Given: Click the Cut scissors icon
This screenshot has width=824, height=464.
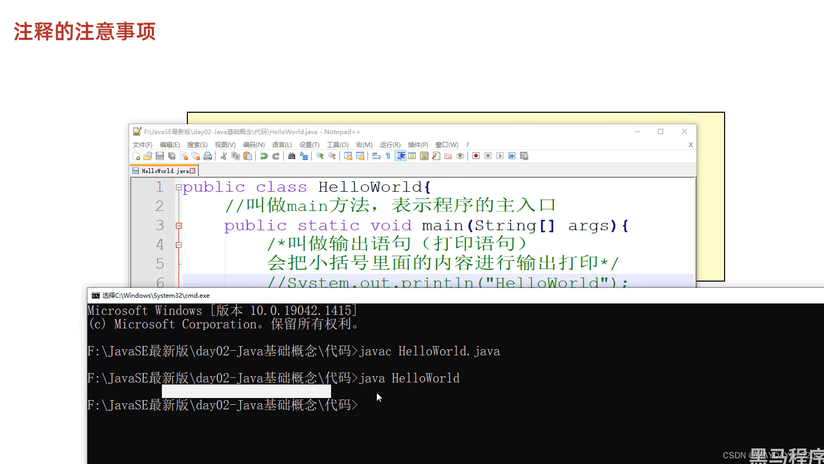Looking at the screenshot, I should pos(224,156).
